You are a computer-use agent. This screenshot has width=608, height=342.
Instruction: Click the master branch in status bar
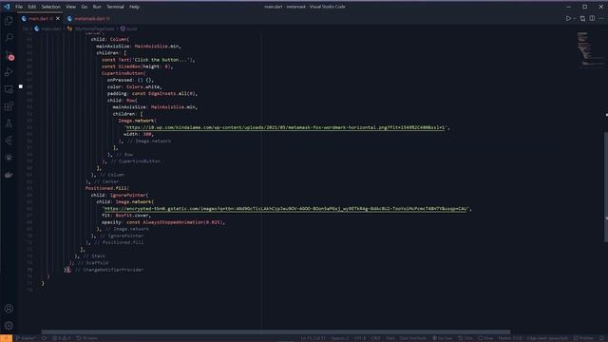(26, 338)
